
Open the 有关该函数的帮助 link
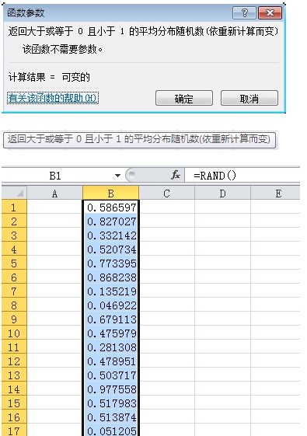53,98
